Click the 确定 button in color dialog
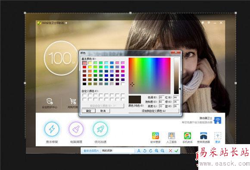The height and width of the screenshot is (170, 250). coord(88,111)
